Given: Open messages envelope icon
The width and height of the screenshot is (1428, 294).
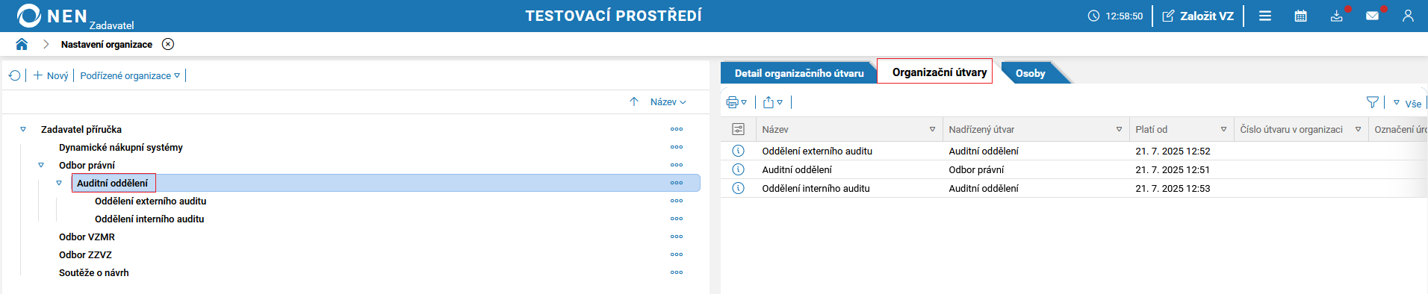Looking at the screenshot, I should click(1373, 16).
